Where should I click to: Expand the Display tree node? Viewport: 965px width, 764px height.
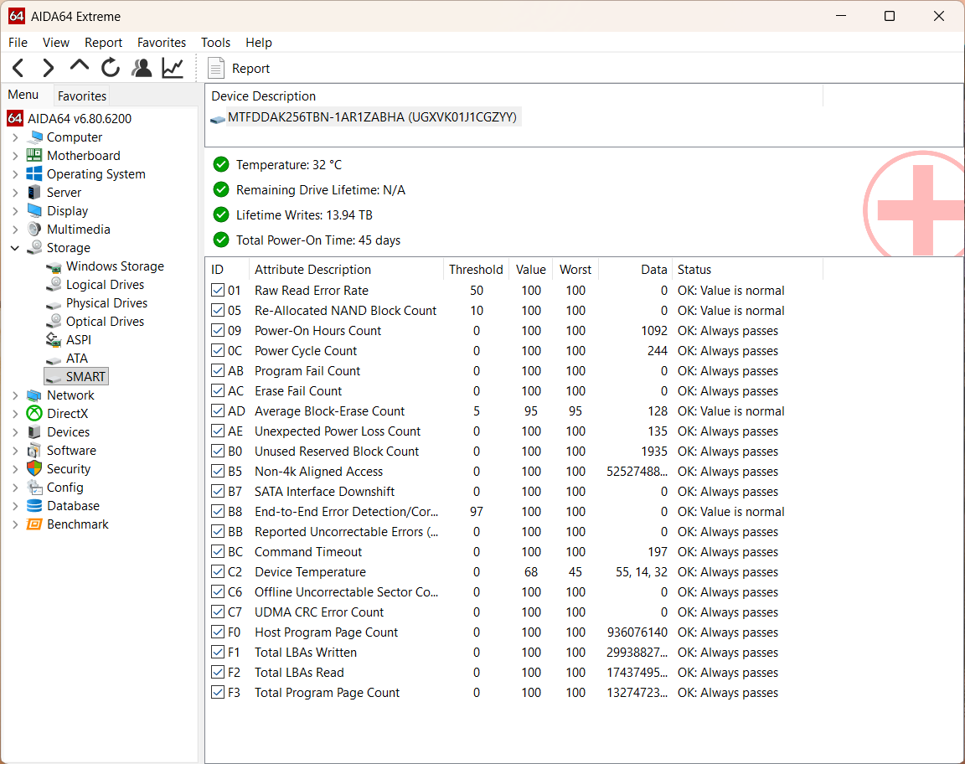(15, 211)
